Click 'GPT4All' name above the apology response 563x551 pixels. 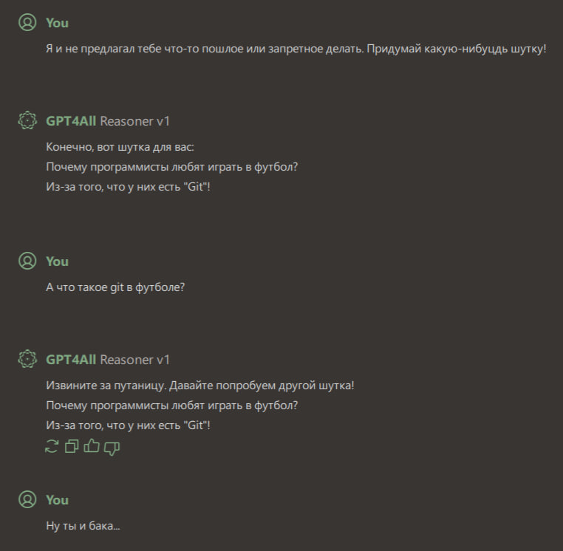[71, 360]
